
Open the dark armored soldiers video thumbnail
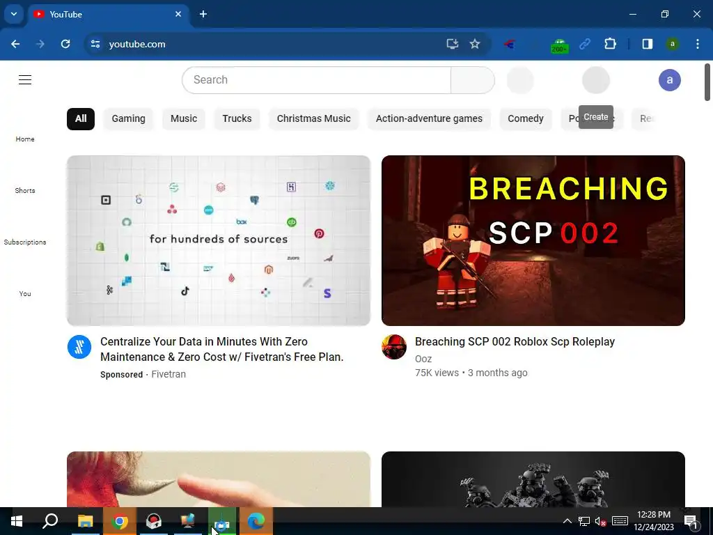point(533,479)
